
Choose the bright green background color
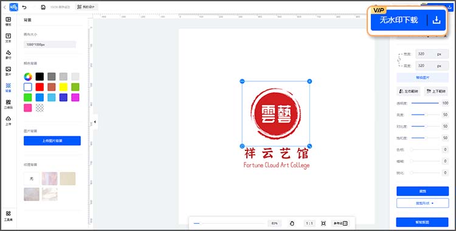[28, 98]
